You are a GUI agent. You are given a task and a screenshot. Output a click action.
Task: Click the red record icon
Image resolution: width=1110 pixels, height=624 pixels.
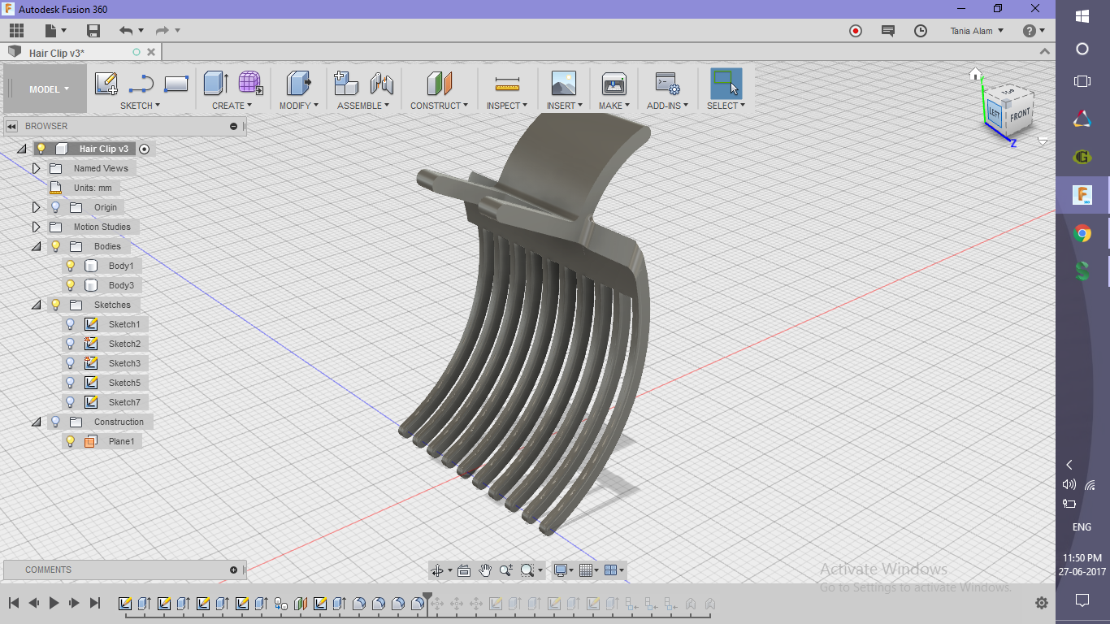[856, 31]
